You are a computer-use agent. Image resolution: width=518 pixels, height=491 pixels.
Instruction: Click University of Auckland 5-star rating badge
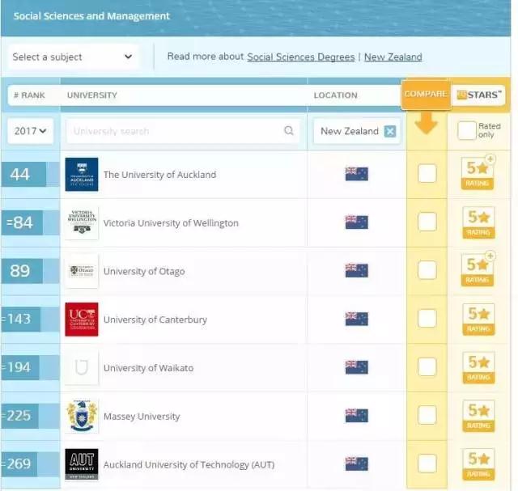[478, 173]
